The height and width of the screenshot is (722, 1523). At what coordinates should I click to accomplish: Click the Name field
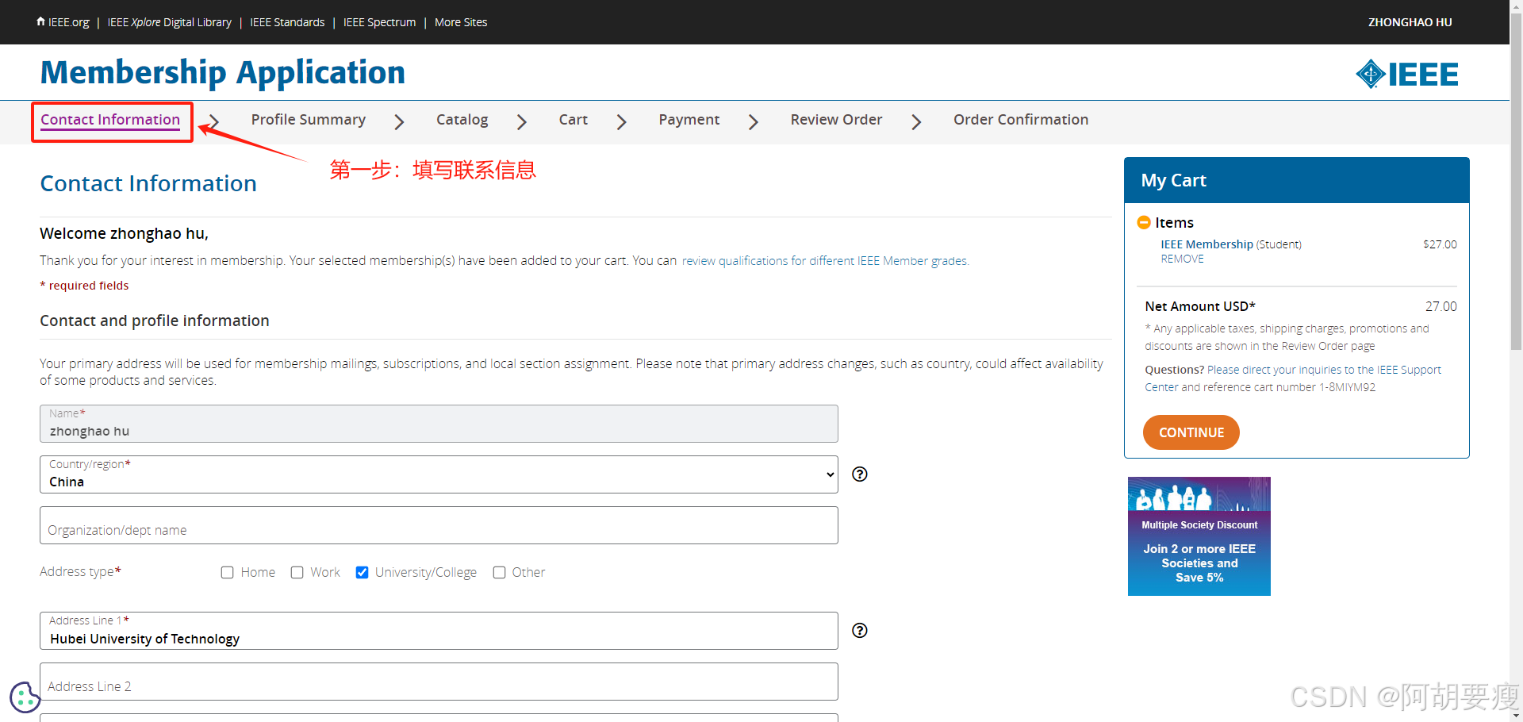tap(439, 424)
